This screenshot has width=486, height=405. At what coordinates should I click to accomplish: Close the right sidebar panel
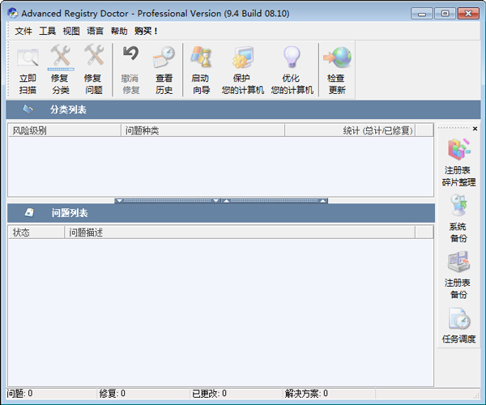click(475, 128)
